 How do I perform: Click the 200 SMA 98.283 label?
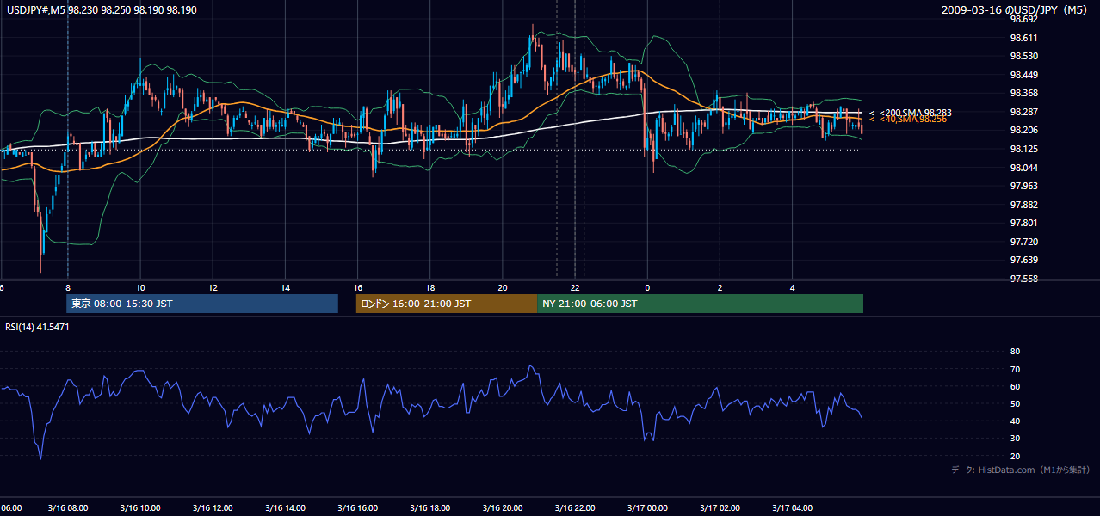(x=910, y=113)
